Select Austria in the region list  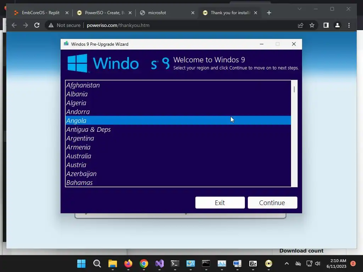coord(178,165)
